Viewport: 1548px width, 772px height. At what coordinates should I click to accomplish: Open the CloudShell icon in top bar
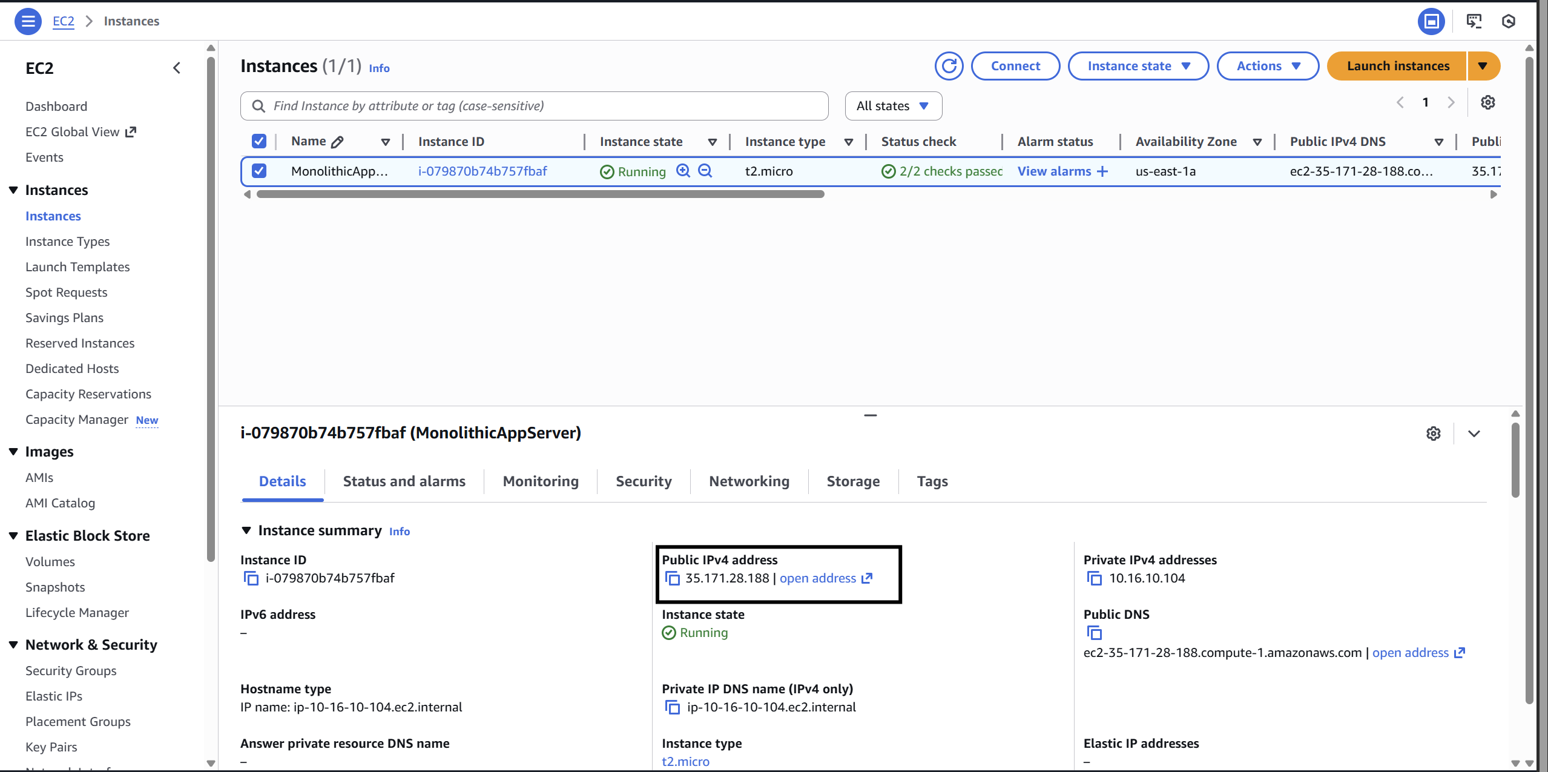tap(1431, 21)
